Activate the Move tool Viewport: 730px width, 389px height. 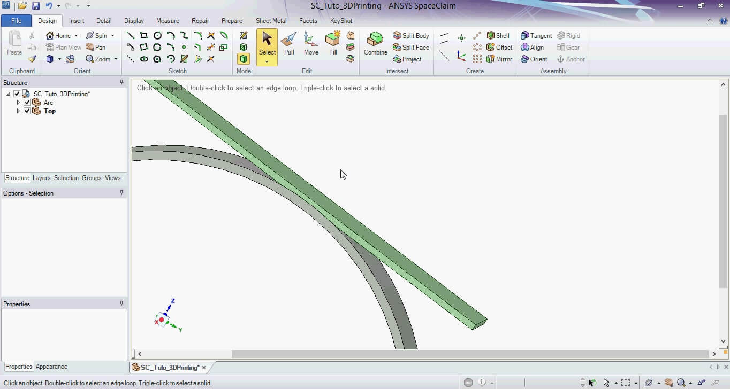pyautogui.click(x=311, y=44)
